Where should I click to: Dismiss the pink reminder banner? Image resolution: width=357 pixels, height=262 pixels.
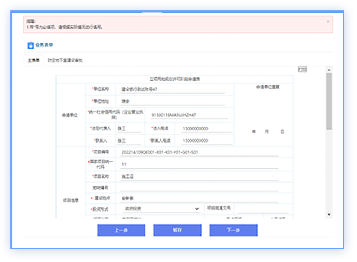[328, 22]
